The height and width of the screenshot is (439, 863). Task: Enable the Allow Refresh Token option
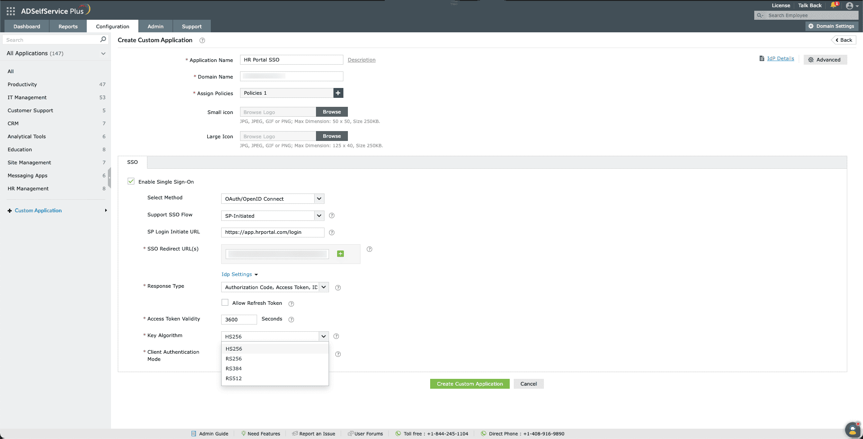coord(225,302)
